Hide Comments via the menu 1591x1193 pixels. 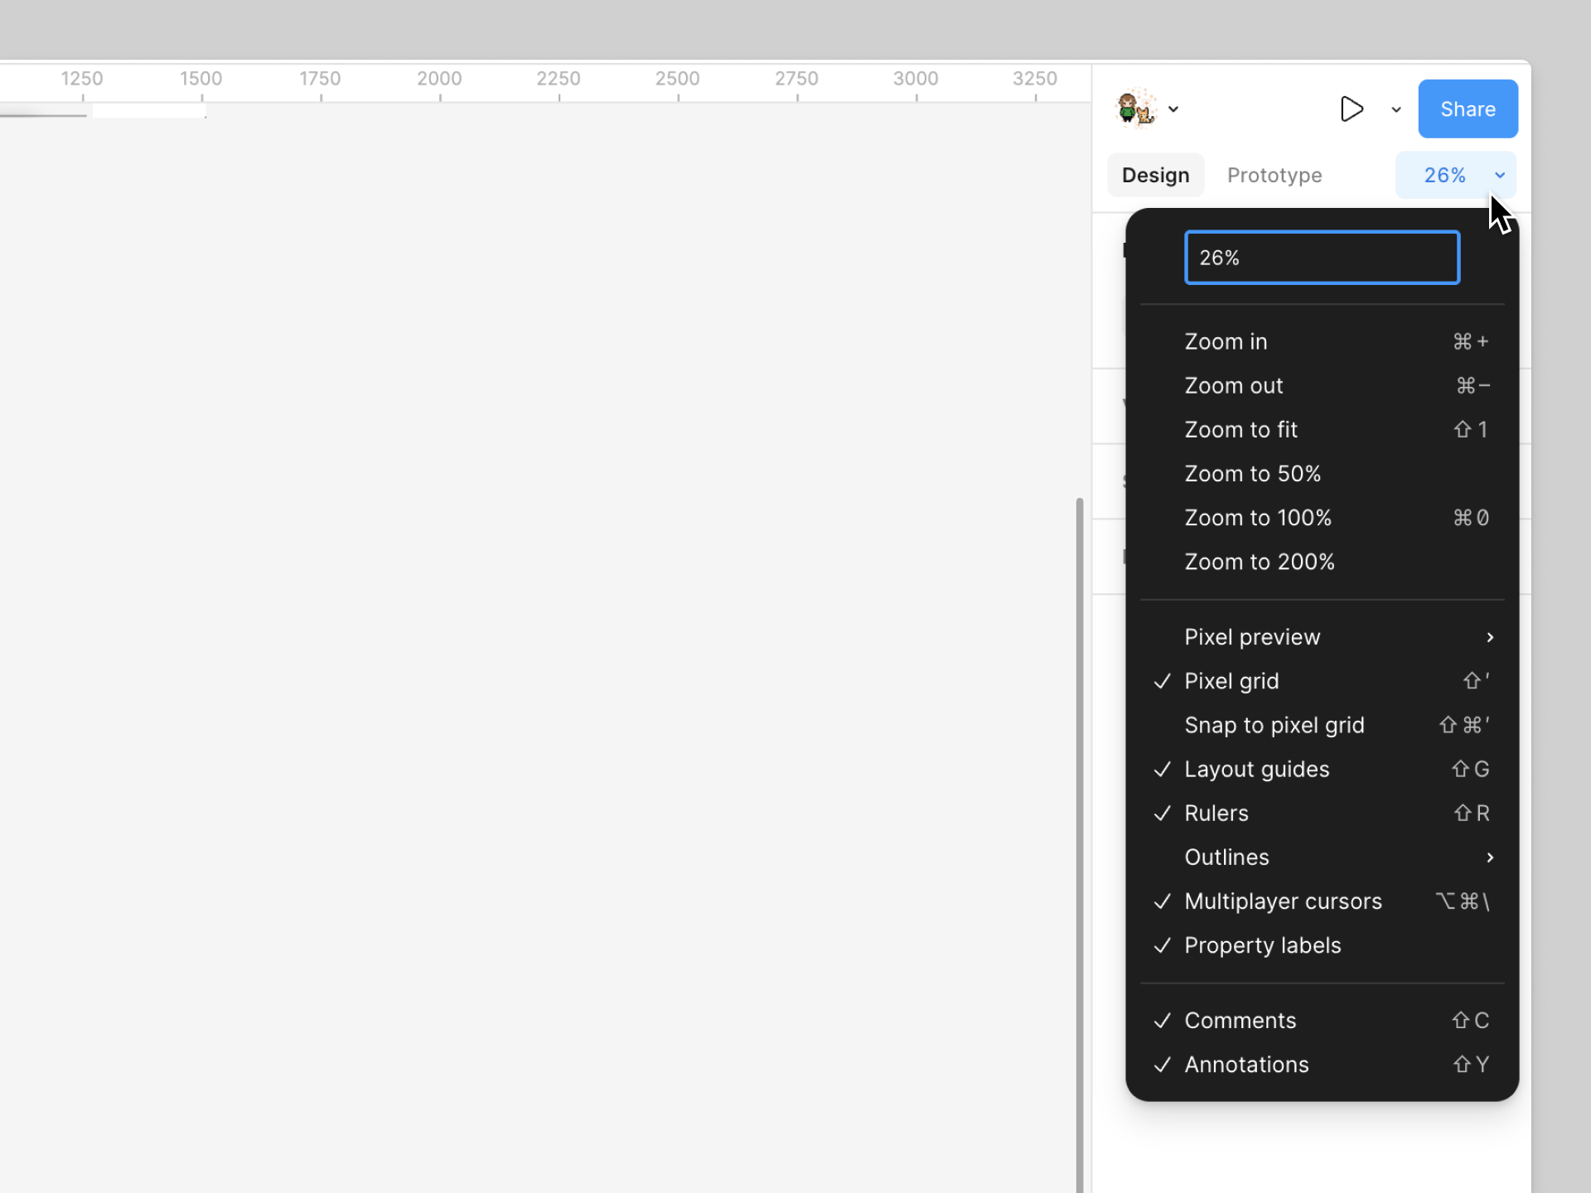pyautogui.click(x=1240, y=1021)
